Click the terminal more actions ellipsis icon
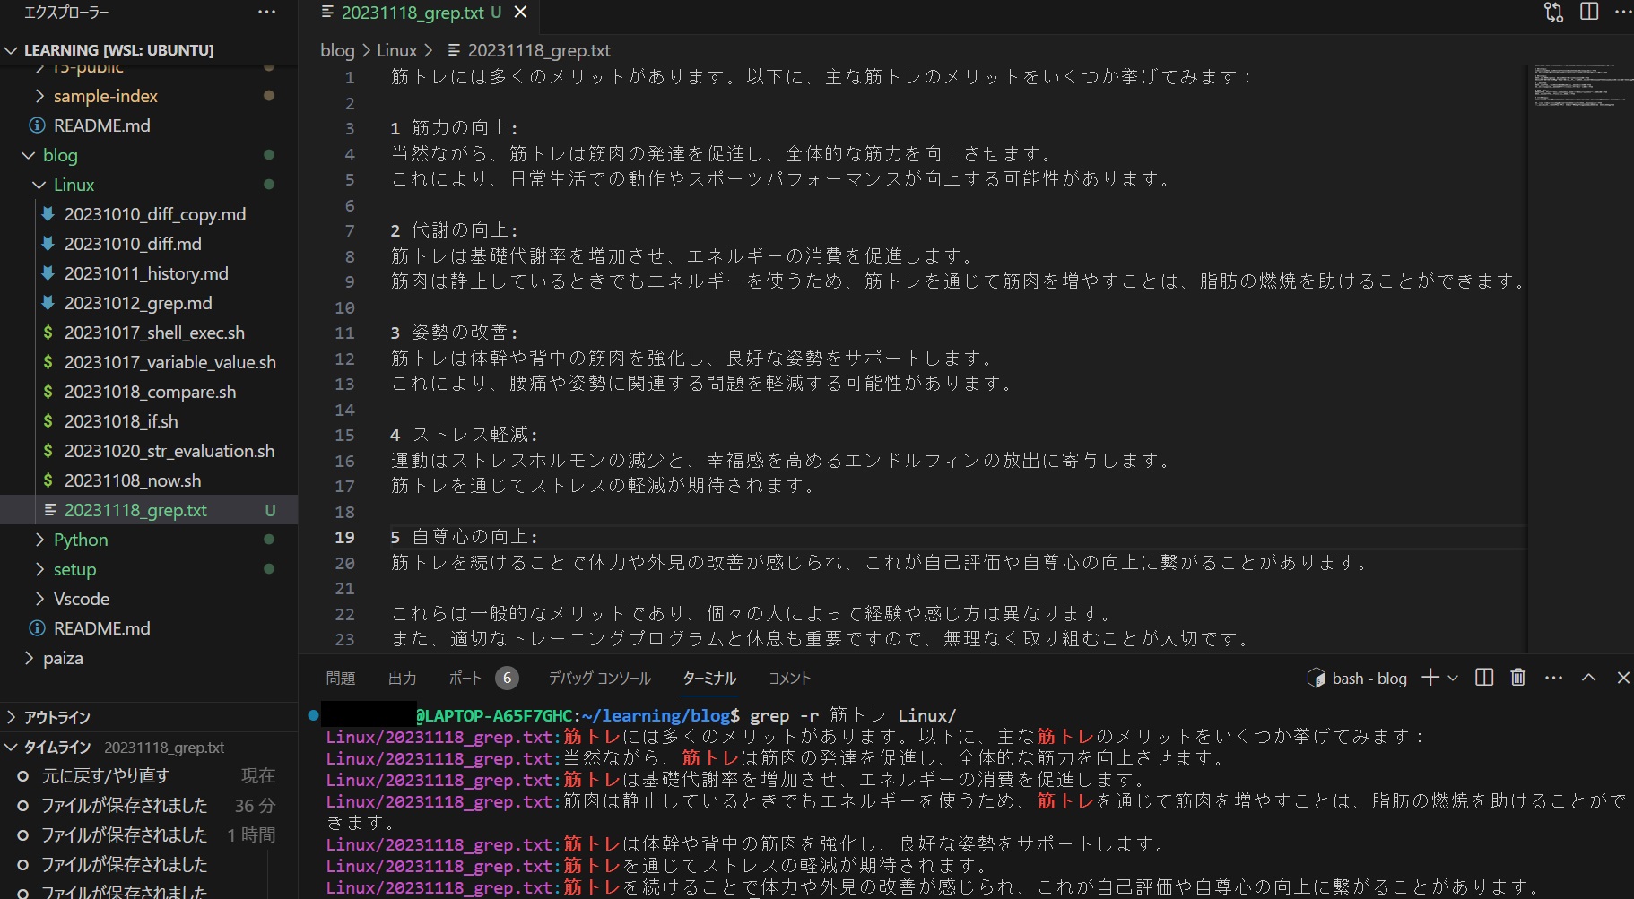The image size is (1634, 899). (x=1554, y=678)
